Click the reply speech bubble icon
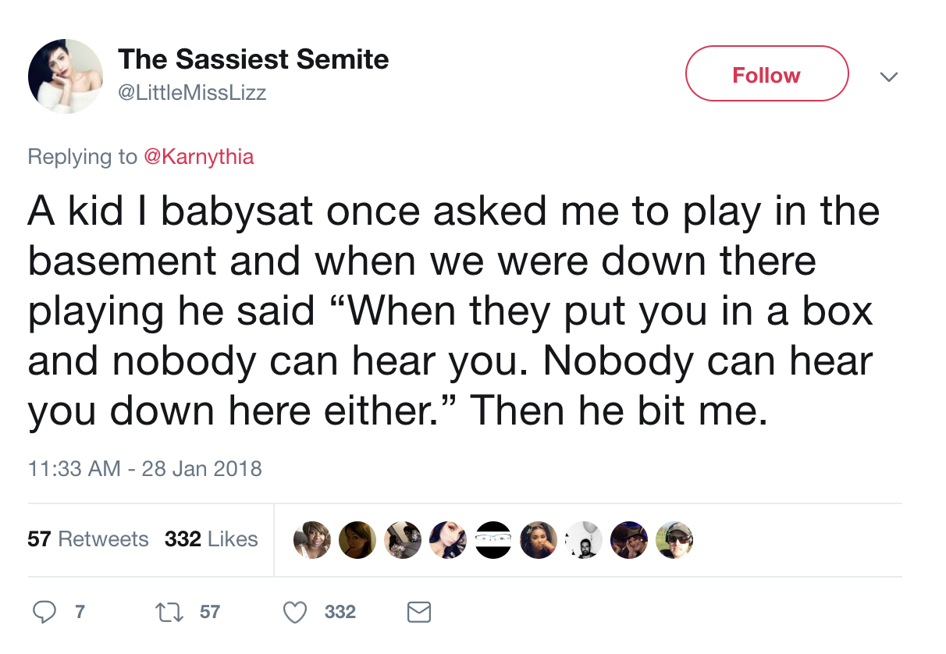The width and height of the screenshot is (946, 654). point(43,613)
